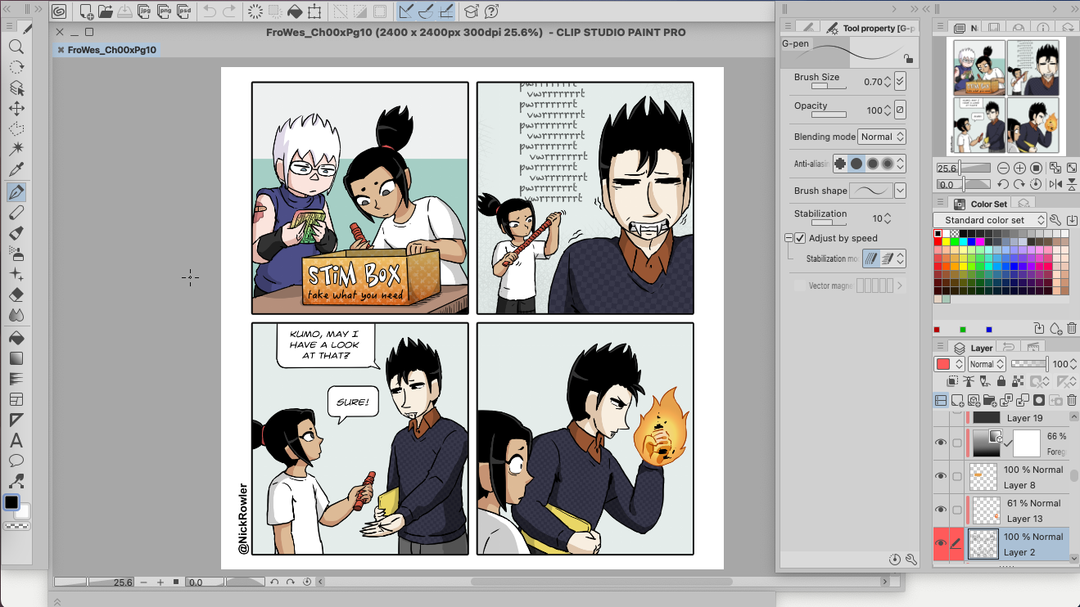Export as JPG from the command bar
Viewport: 1080px width, 607px height.
pos(144,11)
